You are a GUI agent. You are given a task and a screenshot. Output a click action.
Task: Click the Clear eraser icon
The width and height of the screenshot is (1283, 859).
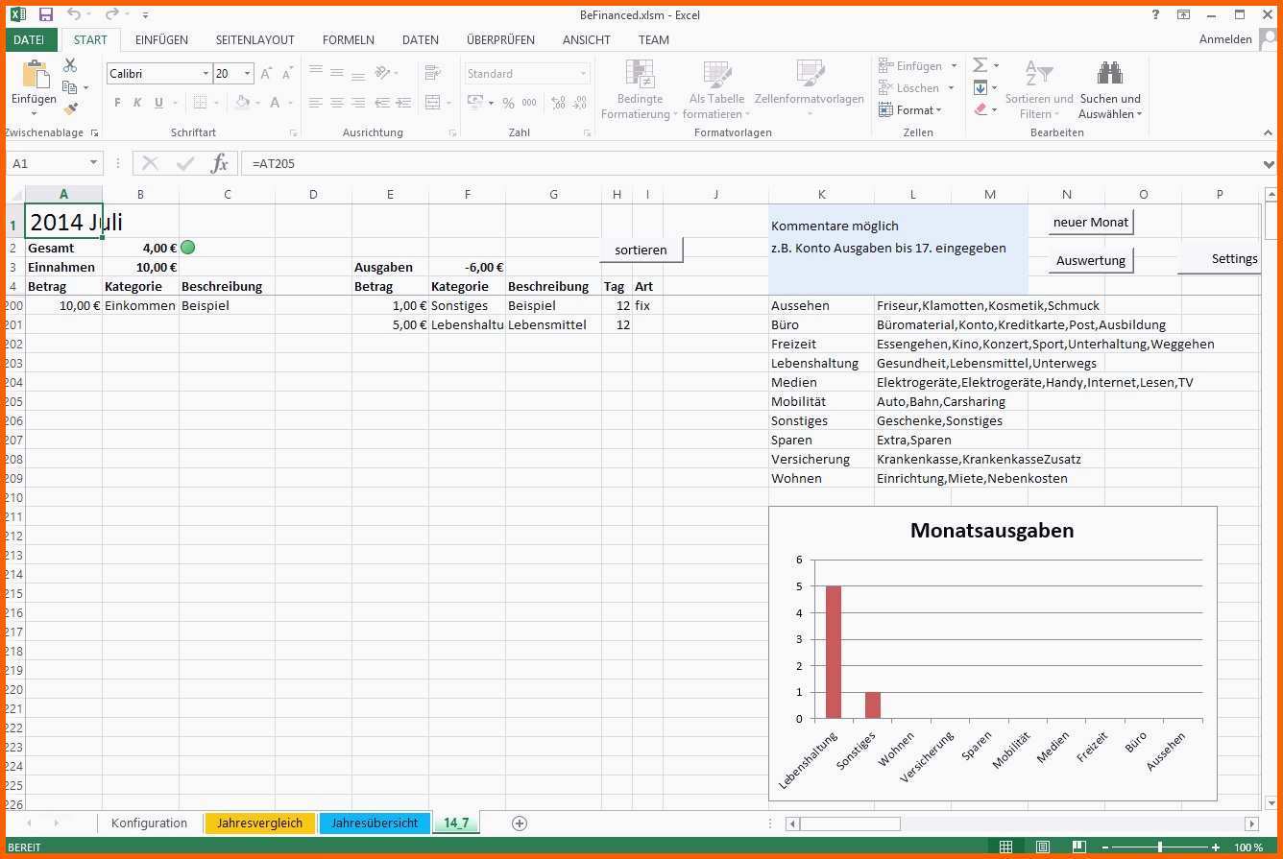point(980,109)
